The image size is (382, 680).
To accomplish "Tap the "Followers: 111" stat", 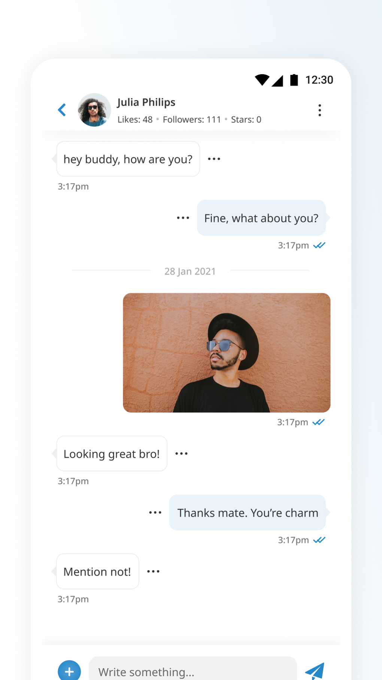I will click(x=192, y=120).
